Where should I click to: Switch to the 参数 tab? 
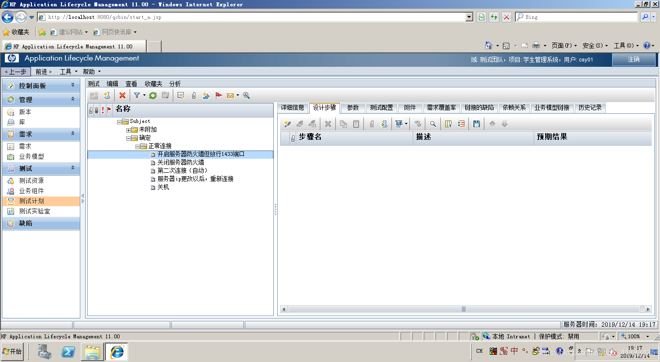[x=353, y=108]
